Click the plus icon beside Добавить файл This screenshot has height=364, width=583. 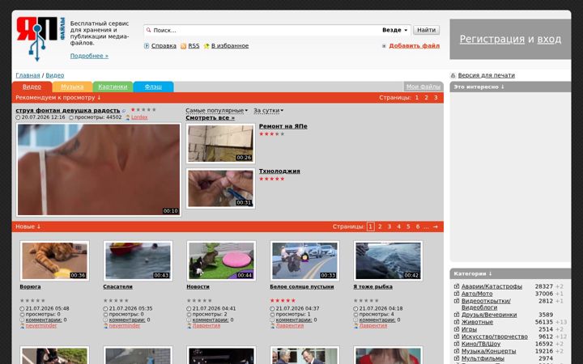coord(384,46)
